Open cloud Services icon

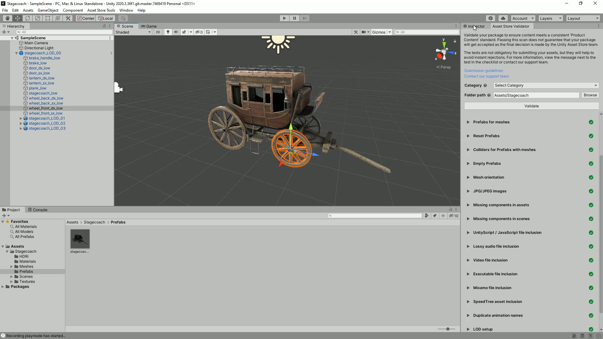(503, 18)
